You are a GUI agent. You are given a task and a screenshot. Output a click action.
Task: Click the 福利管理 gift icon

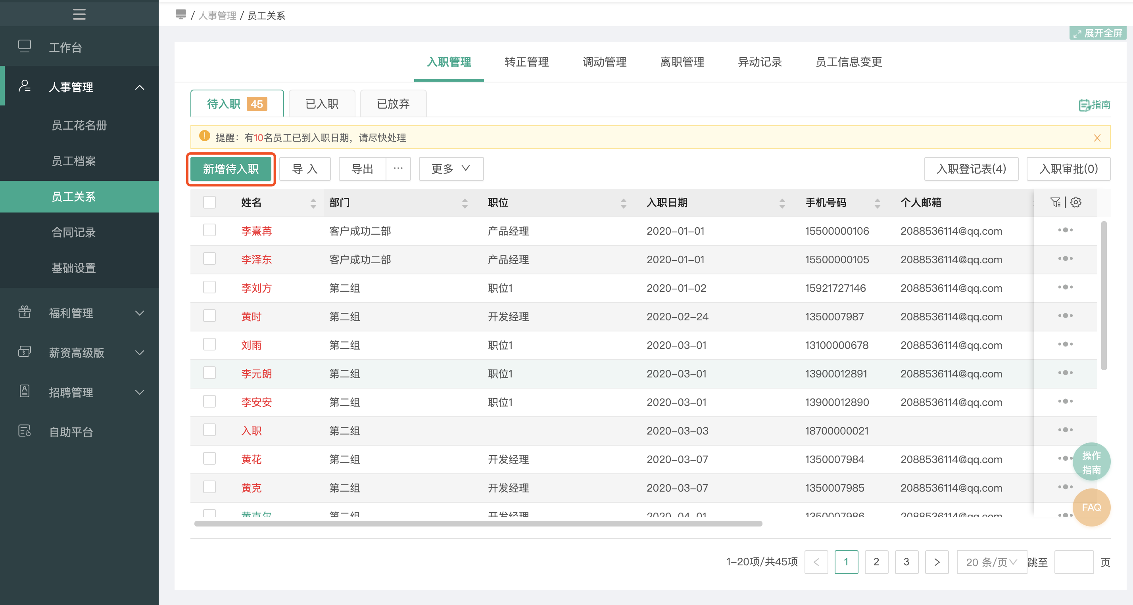click(x=25, y=312)
